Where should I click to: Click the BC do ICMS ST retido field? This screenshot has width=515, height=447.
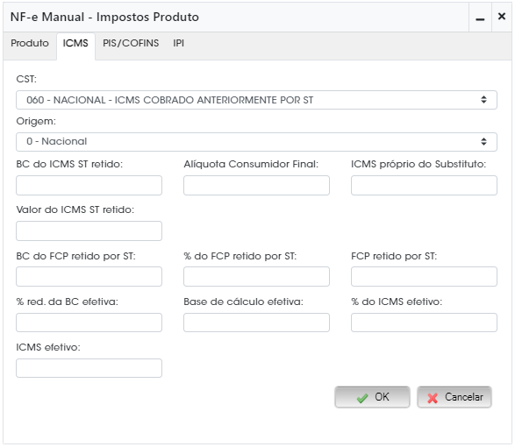pyautogui.click(x=89, y=186)
